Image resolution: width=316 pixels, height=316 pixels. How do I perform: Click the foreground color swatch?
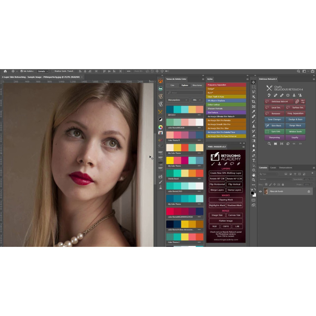click(x=252, y=193)
